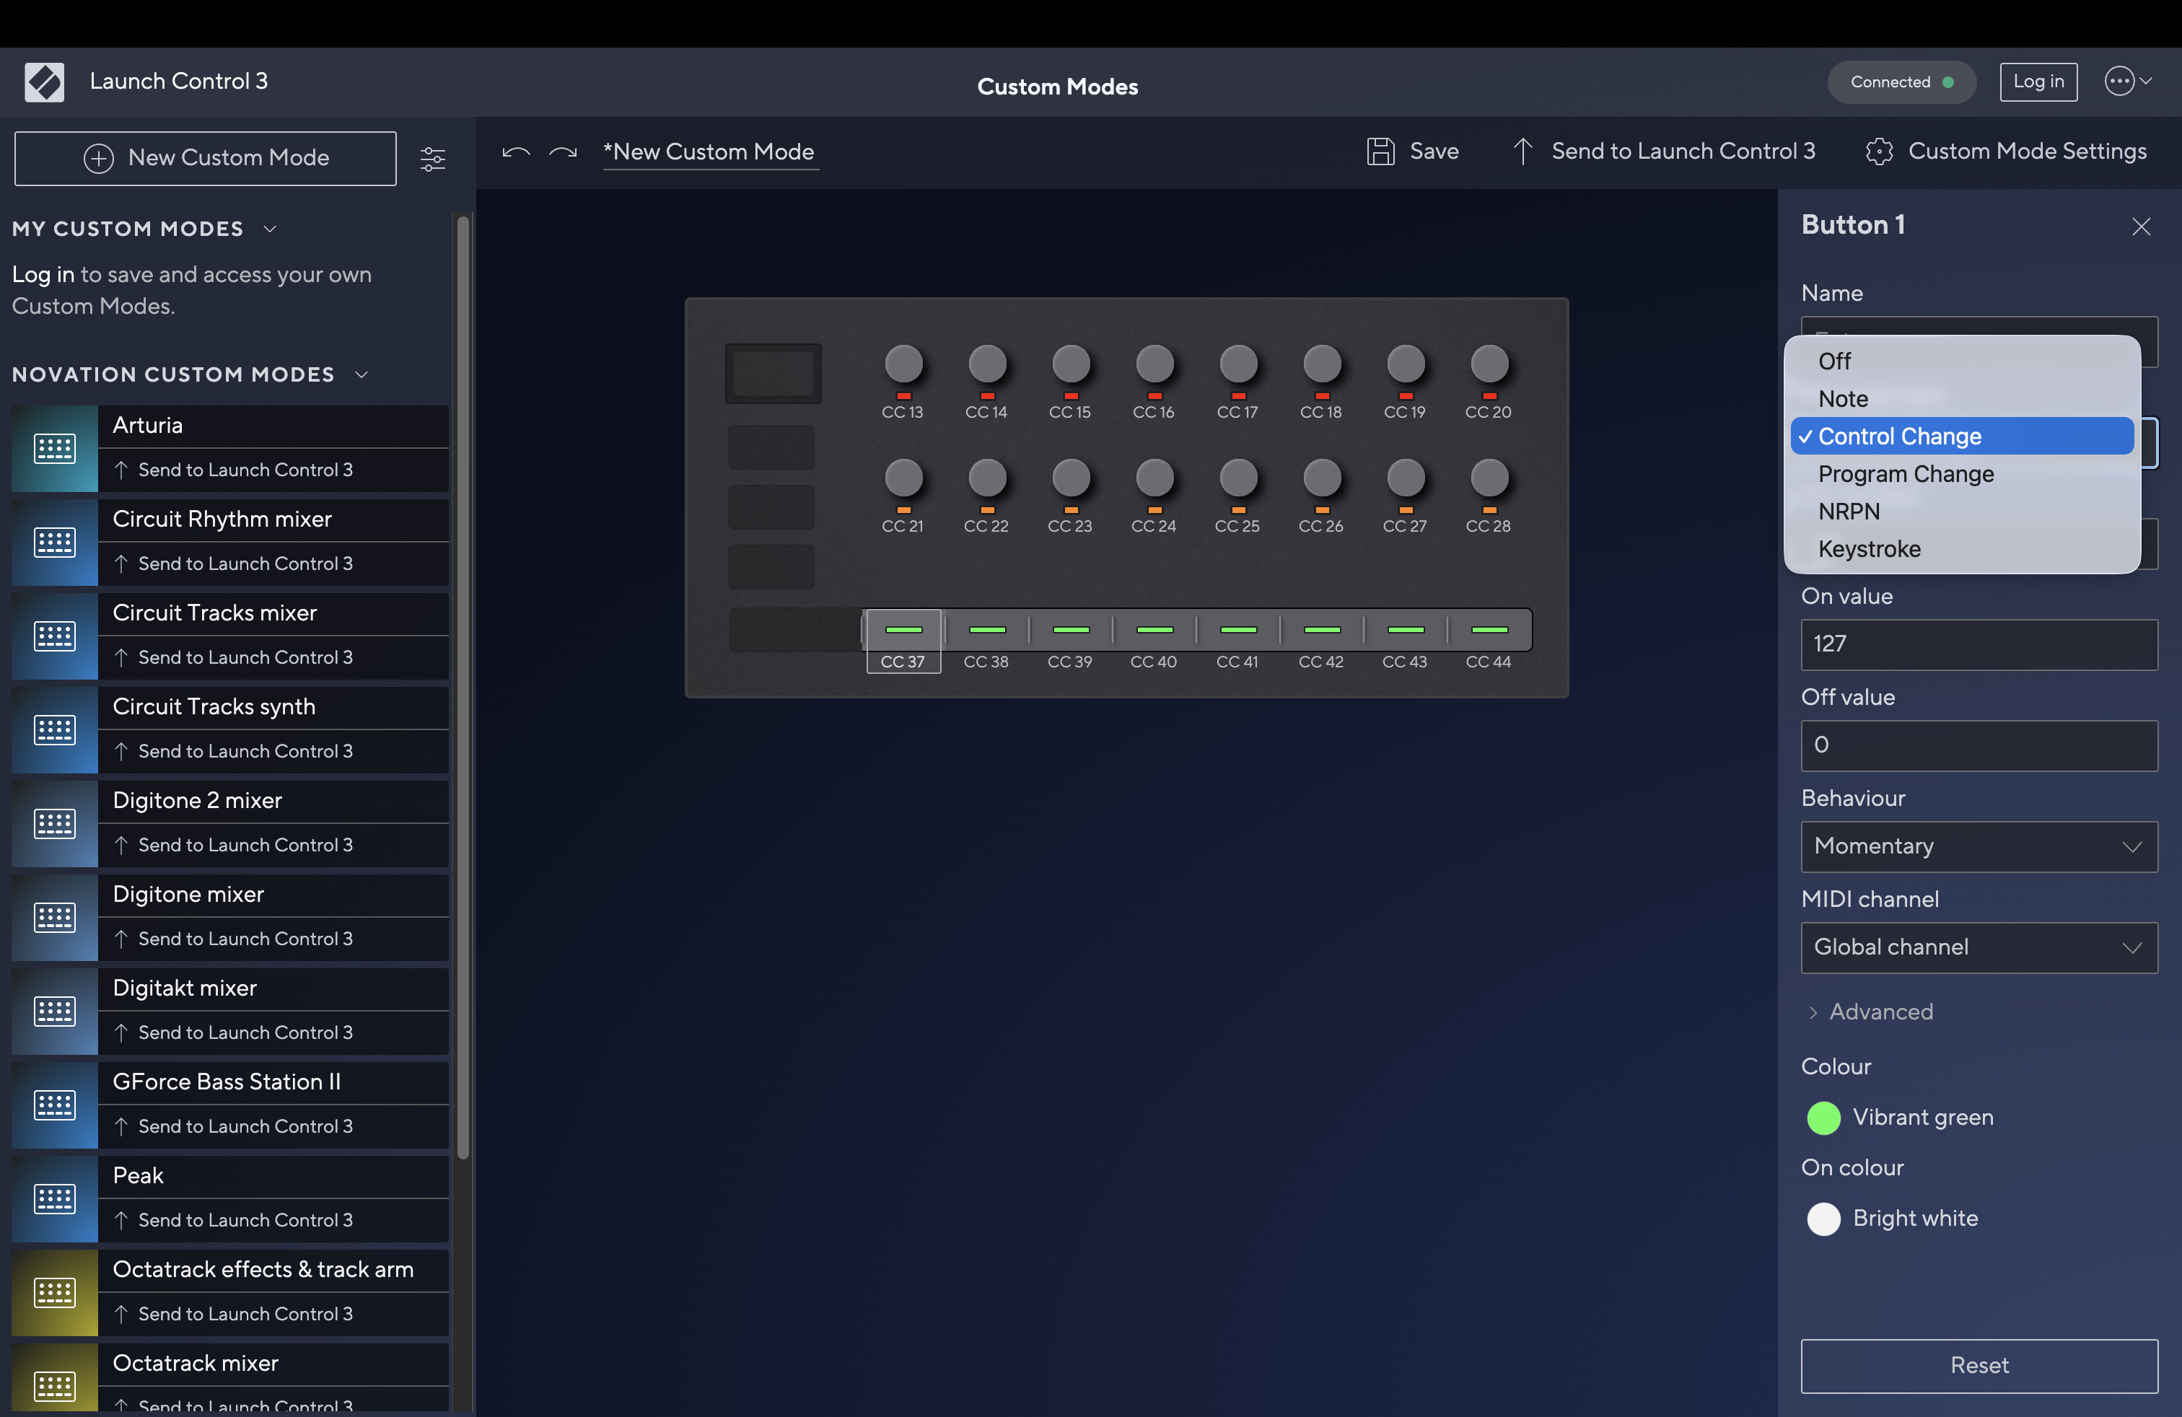Open the Circuit Tracks synth mode

pyautogui.click(x=273, y=706)
